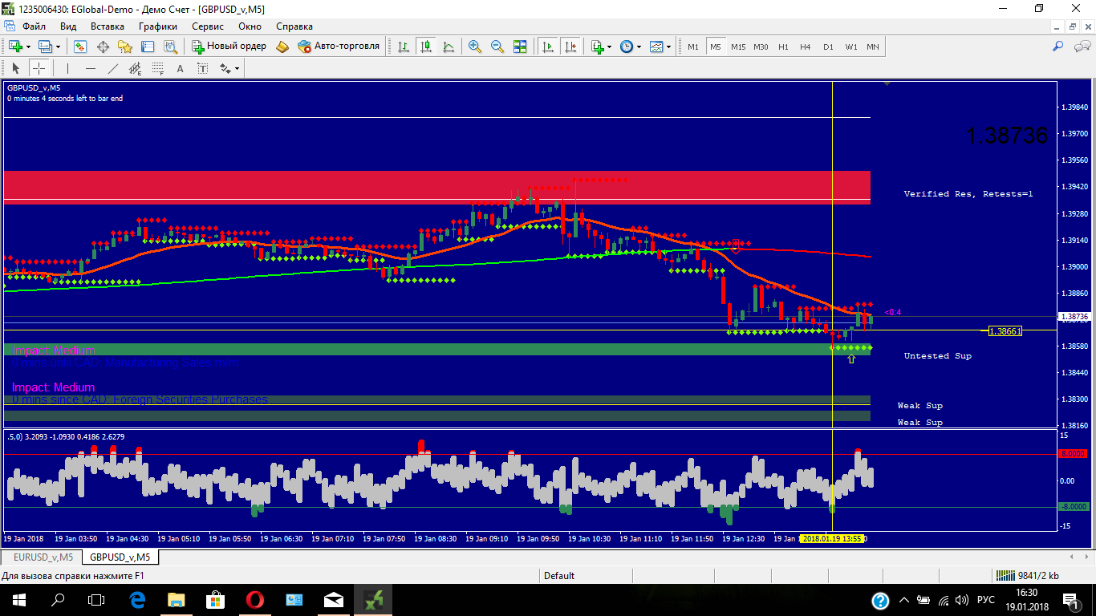The width and height of the screenshot is (1096, 616).
Task: Expand the new chart dropdown arrow
Action: pyautogui.click(x=29, y=47)
